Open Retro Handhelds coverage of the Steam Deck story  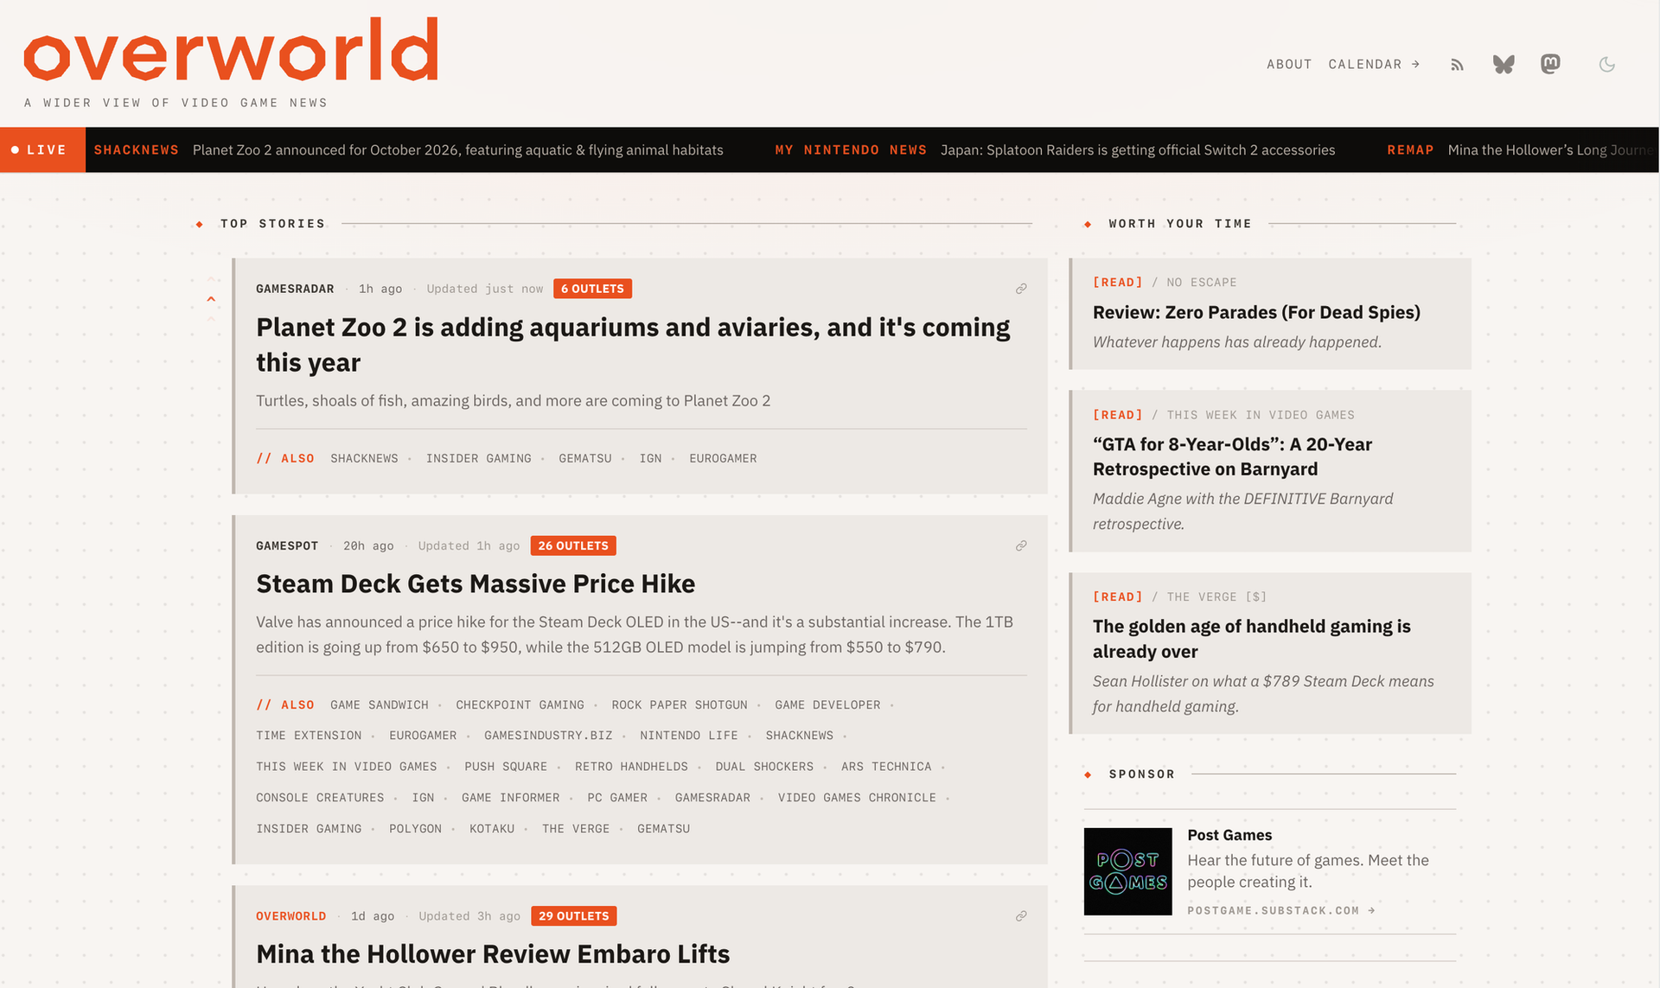coord(631,766)
